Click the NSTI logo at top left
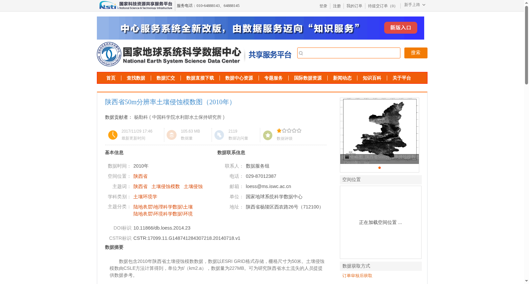 click(x=136, y=5)
